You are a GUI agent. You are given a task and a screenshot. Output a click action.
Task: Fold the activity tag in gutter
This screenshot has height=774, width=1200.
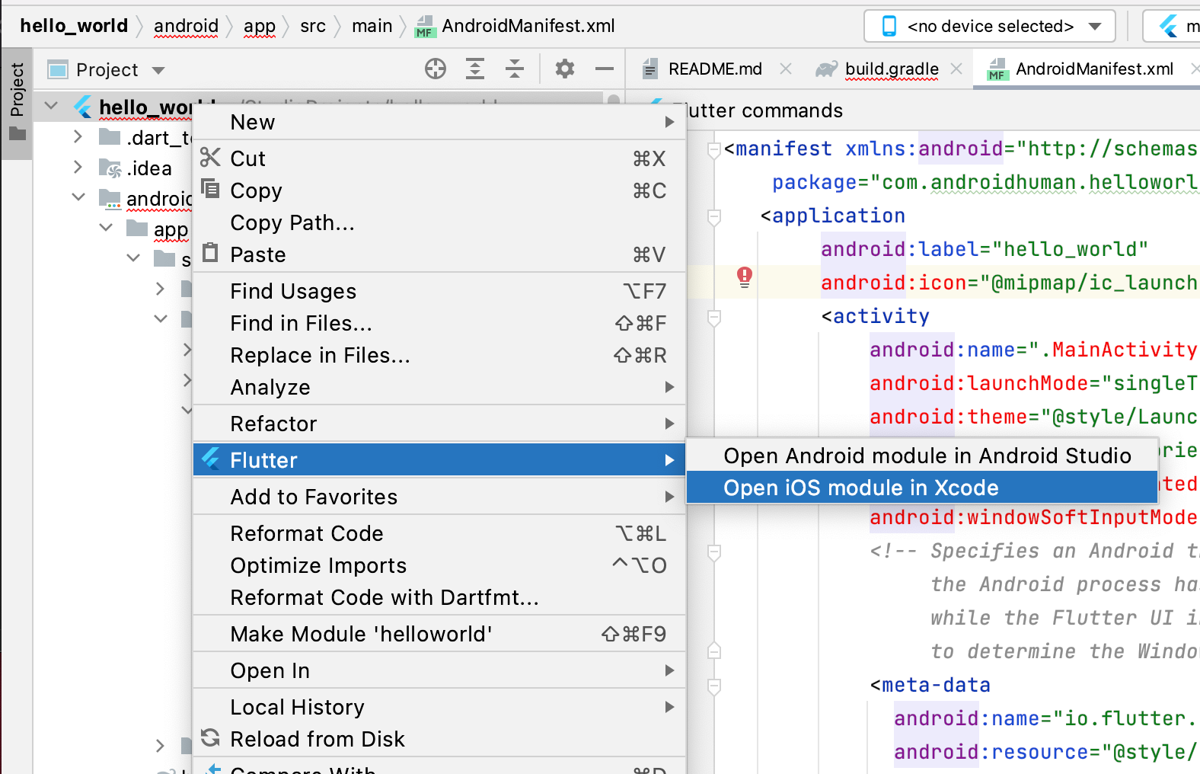click(x=714, y=318)
